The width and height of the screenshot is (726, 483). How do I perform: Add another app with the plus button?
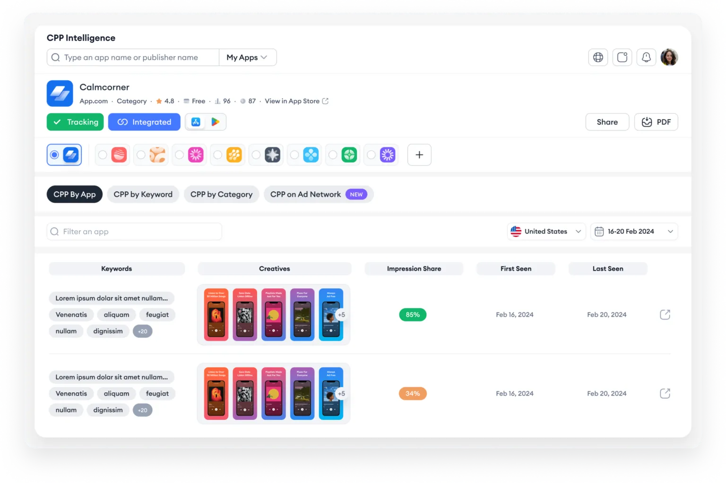(419, 155)
